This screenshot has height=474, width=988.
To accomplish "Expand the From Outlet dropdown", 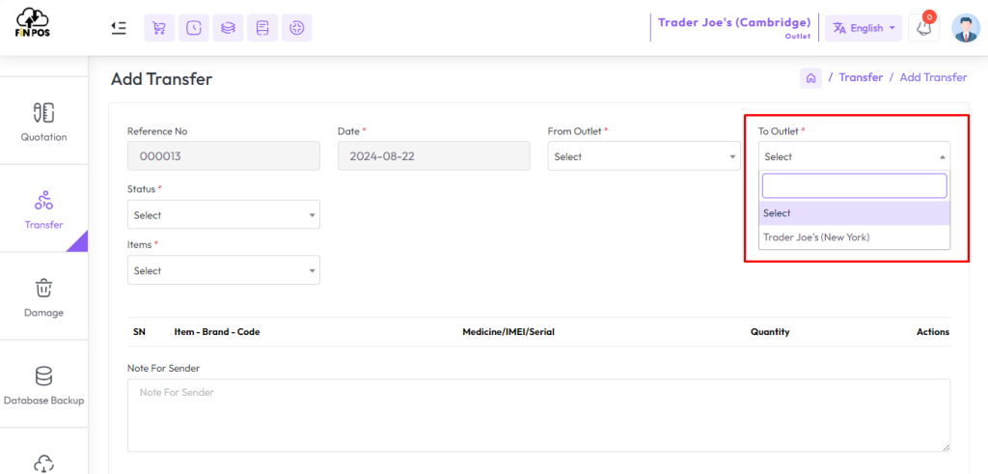I will click(644, 156).
